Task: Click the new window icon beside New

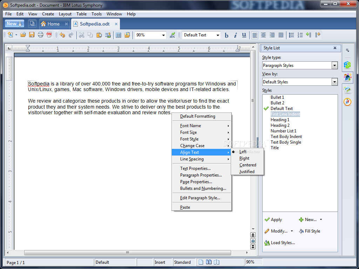Action: [x=32, y=23]
